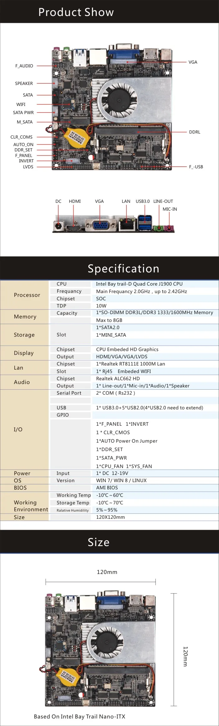
Task: Click the blue USB3.0 ports on rear panel
Action: [x=144, y=223]
